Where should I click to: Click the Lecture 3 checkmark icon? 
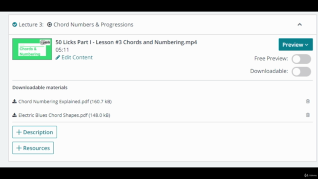click(14, 24)
